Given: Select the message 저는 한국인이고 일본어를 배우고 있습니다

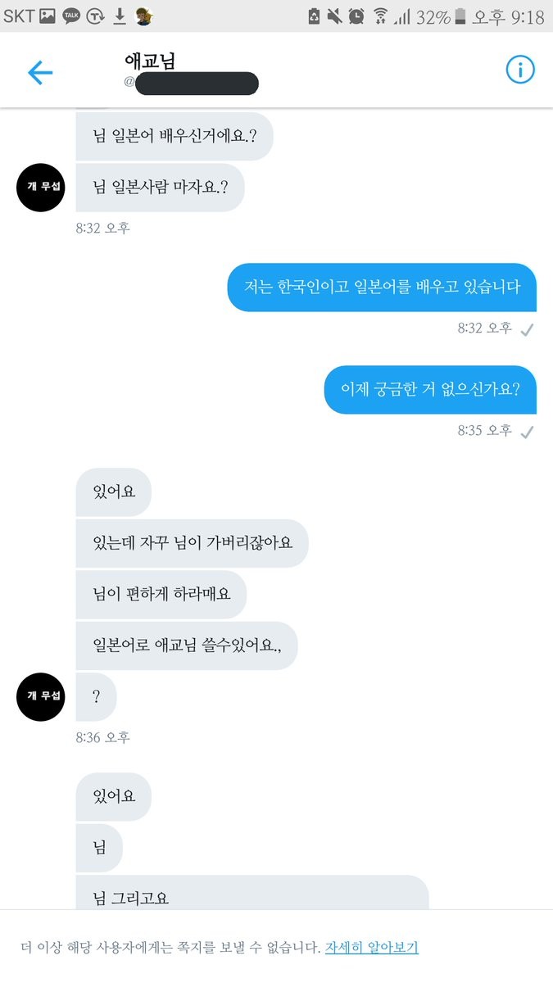Looking at the screenshot, I should coord(382,288).
